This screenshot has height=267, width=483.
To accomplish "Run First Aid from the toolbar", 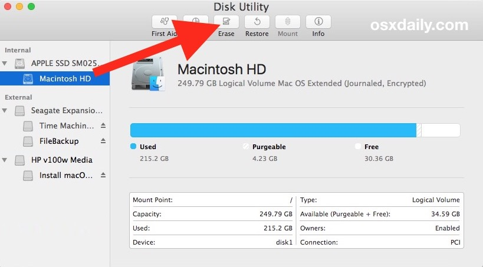I will click(x=164, y=22).
